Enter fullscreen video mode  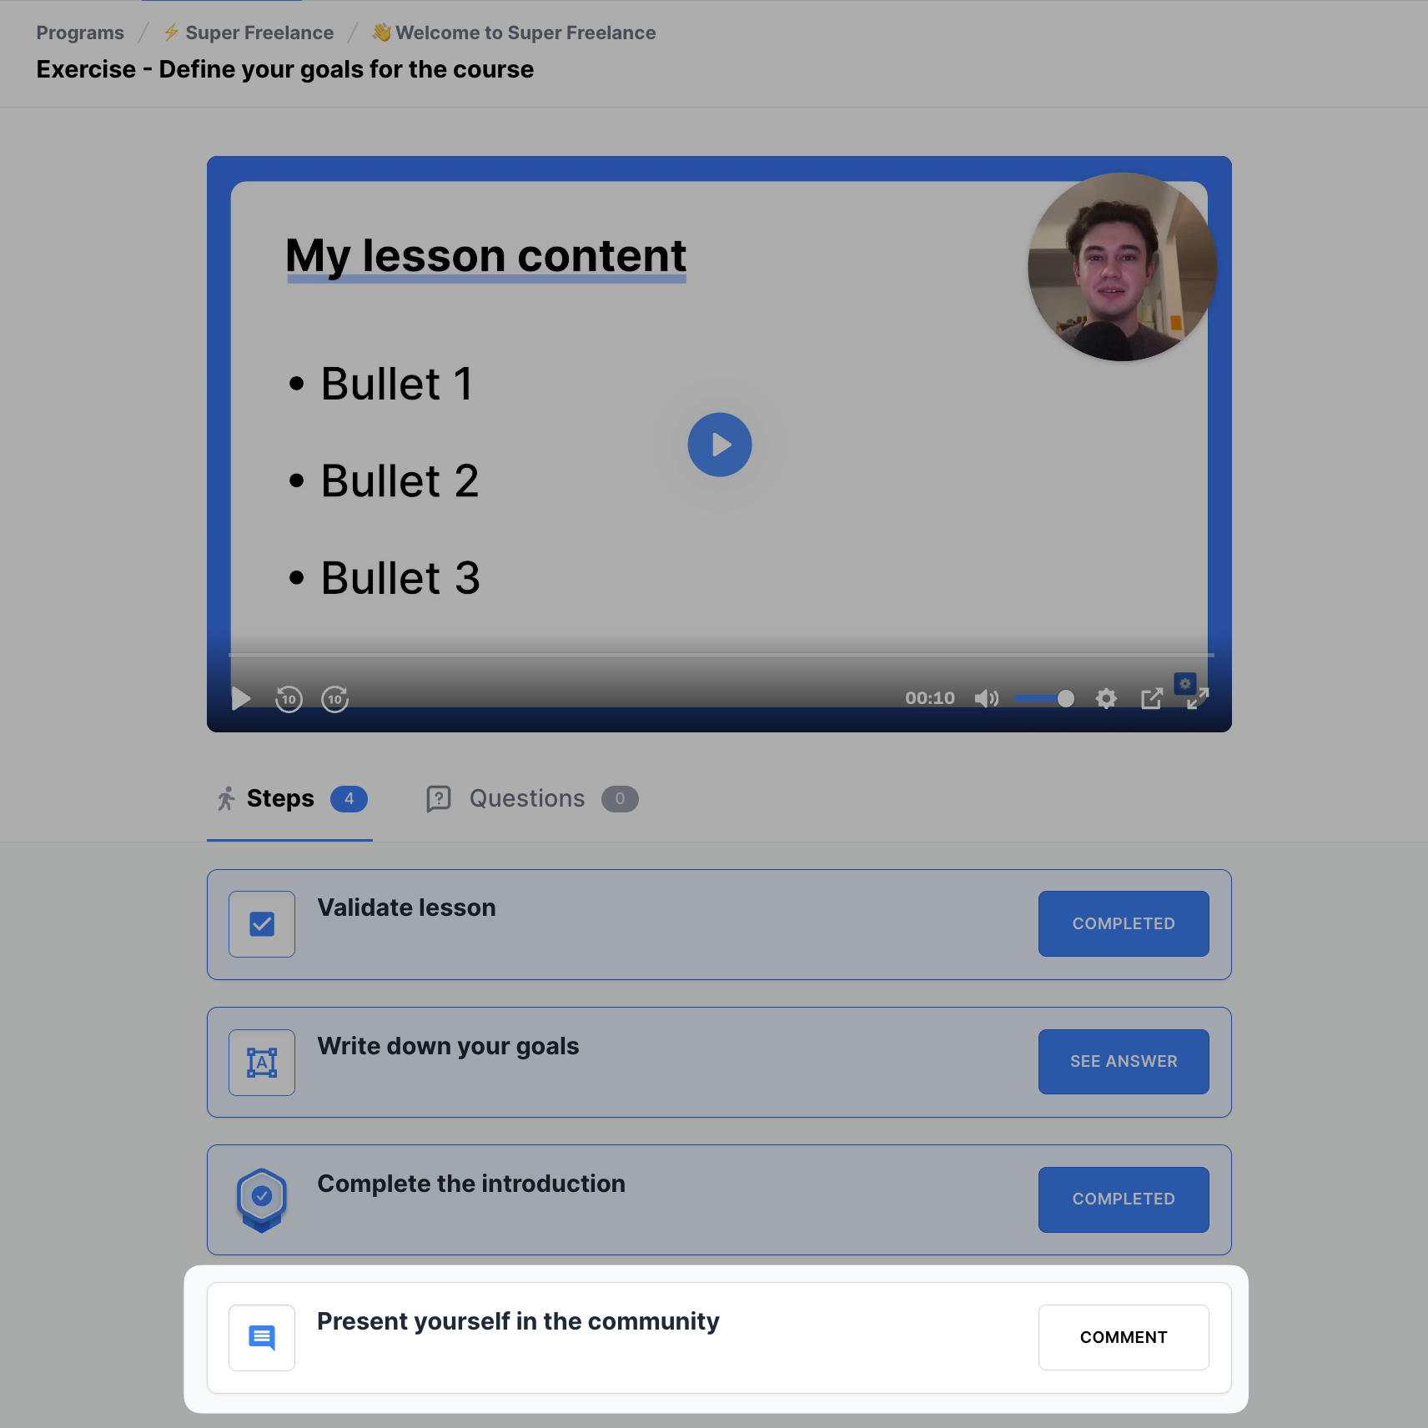(1198, 699)
